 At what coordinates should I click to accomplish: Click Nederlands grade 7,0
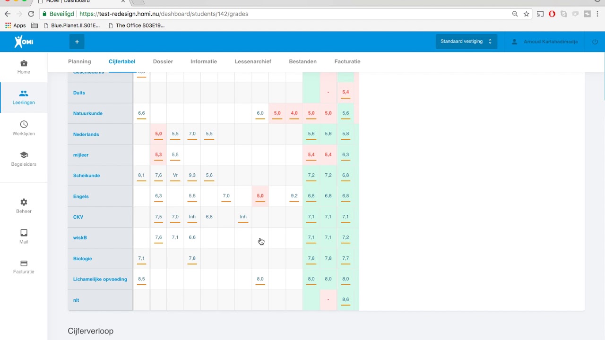pos(192,134)
